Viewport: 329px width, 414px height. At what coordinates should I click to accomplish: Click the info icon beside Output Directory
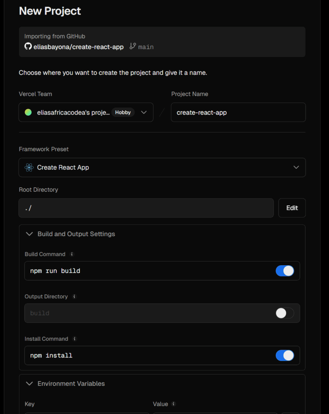pos(74,296)
